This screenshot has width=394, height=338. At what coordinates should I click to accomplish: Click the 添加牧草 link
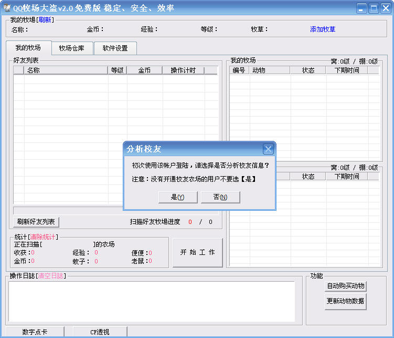pos(323,29)
